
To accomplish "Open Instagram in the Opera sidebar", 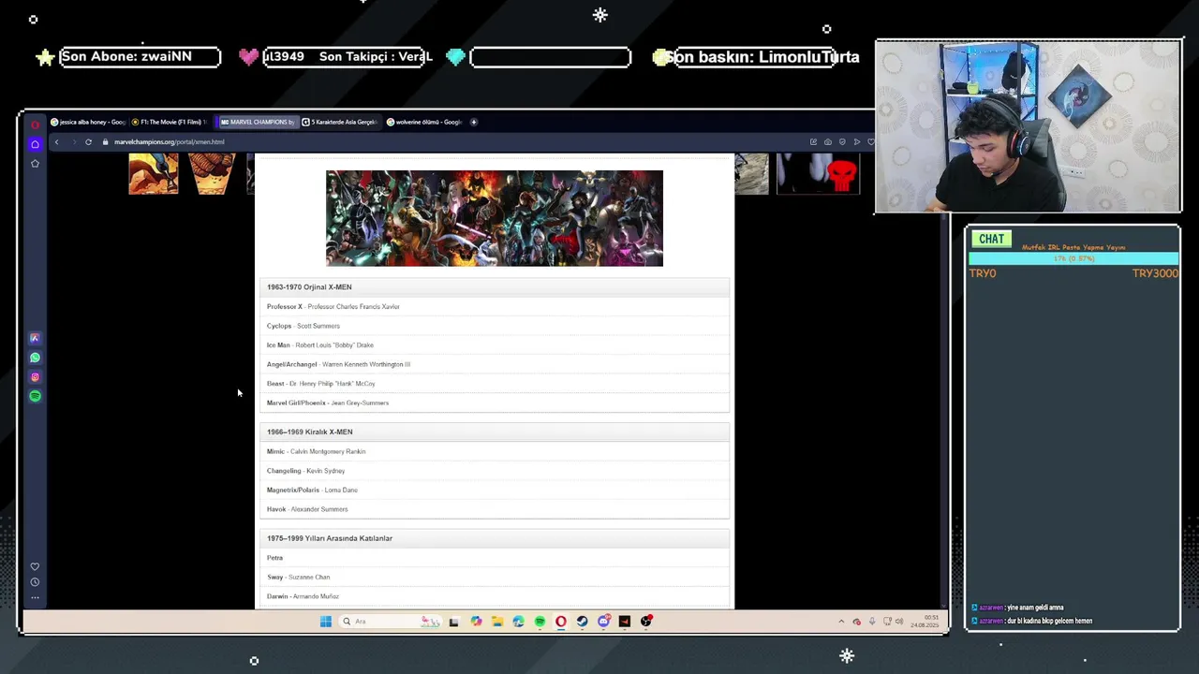I will coord(35,377).
